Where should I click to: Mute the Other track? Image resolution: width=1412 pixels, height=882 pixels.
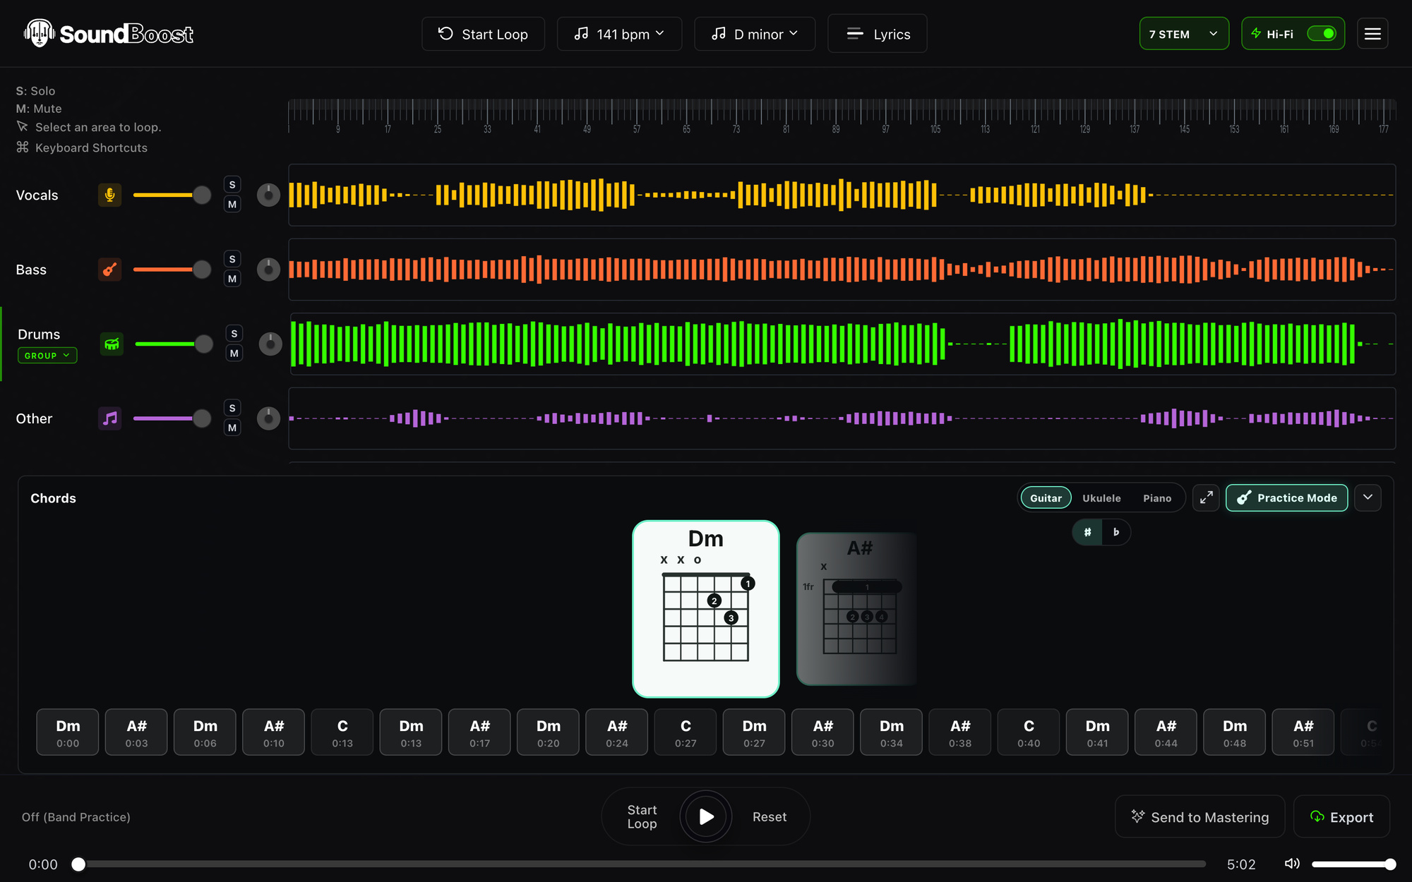[232, 428]
